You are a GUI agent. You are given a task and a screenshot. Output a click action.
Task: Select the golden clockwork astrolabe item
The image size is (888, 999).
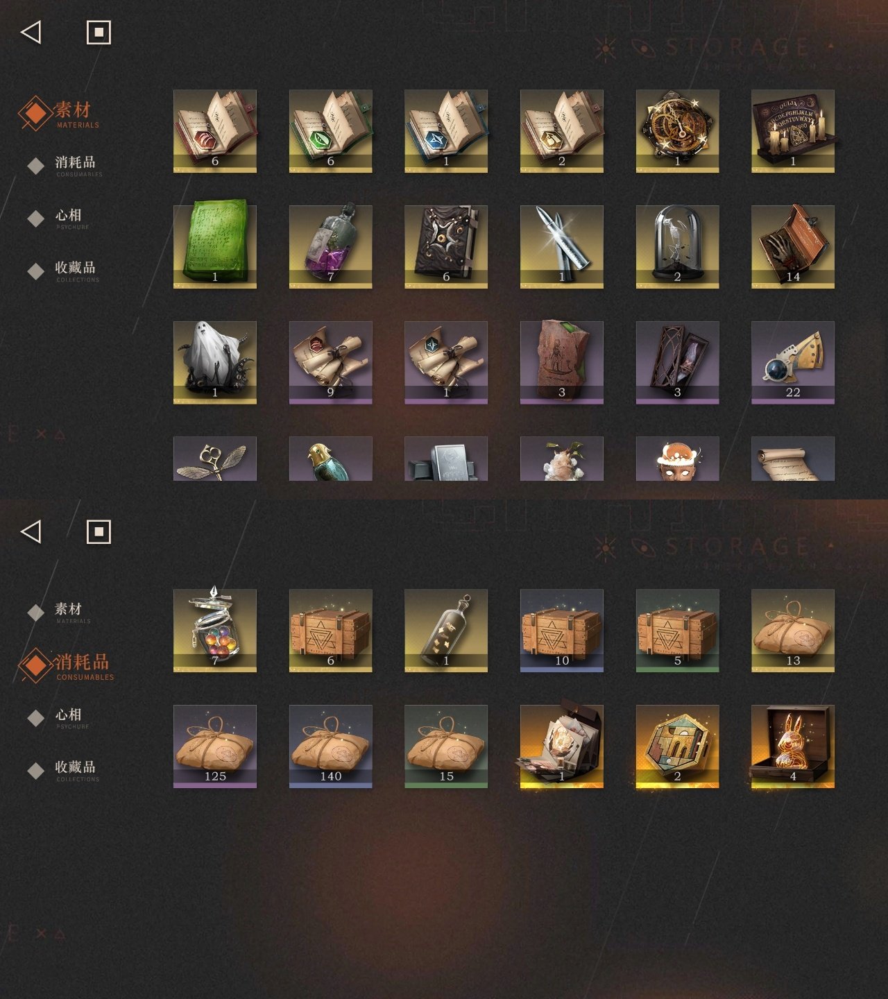(x=678, y=131)
